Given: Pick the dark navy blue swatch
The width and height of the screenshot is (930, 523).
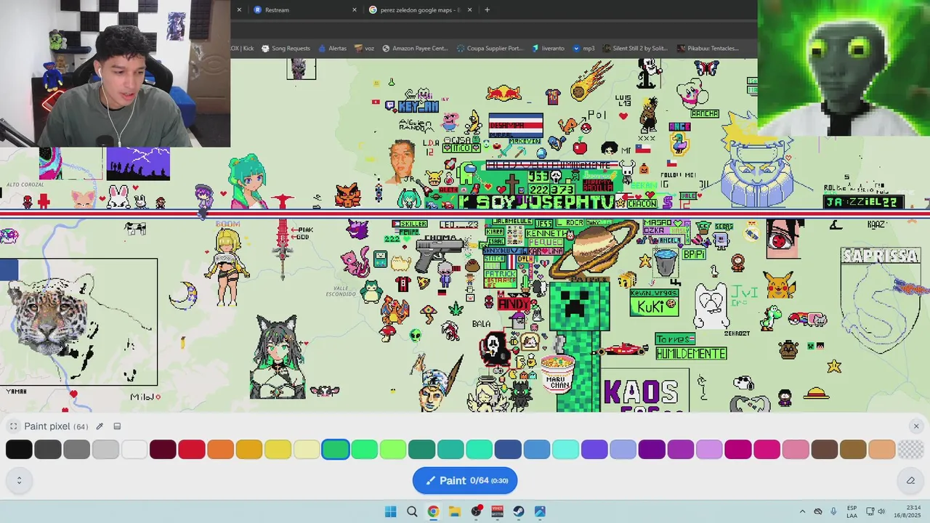Looking at the screenshot, I should pos(508,450).
